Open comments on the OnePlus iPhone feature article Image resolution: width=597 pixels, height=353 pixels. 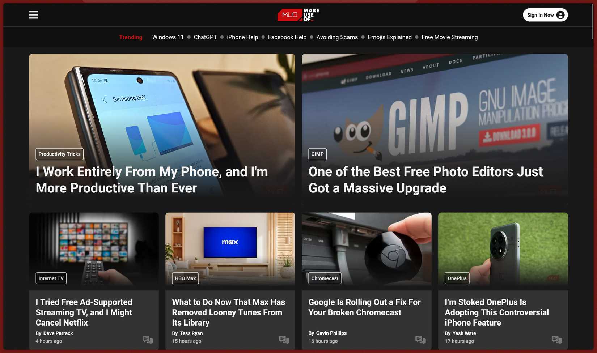[x=556, y=340]
